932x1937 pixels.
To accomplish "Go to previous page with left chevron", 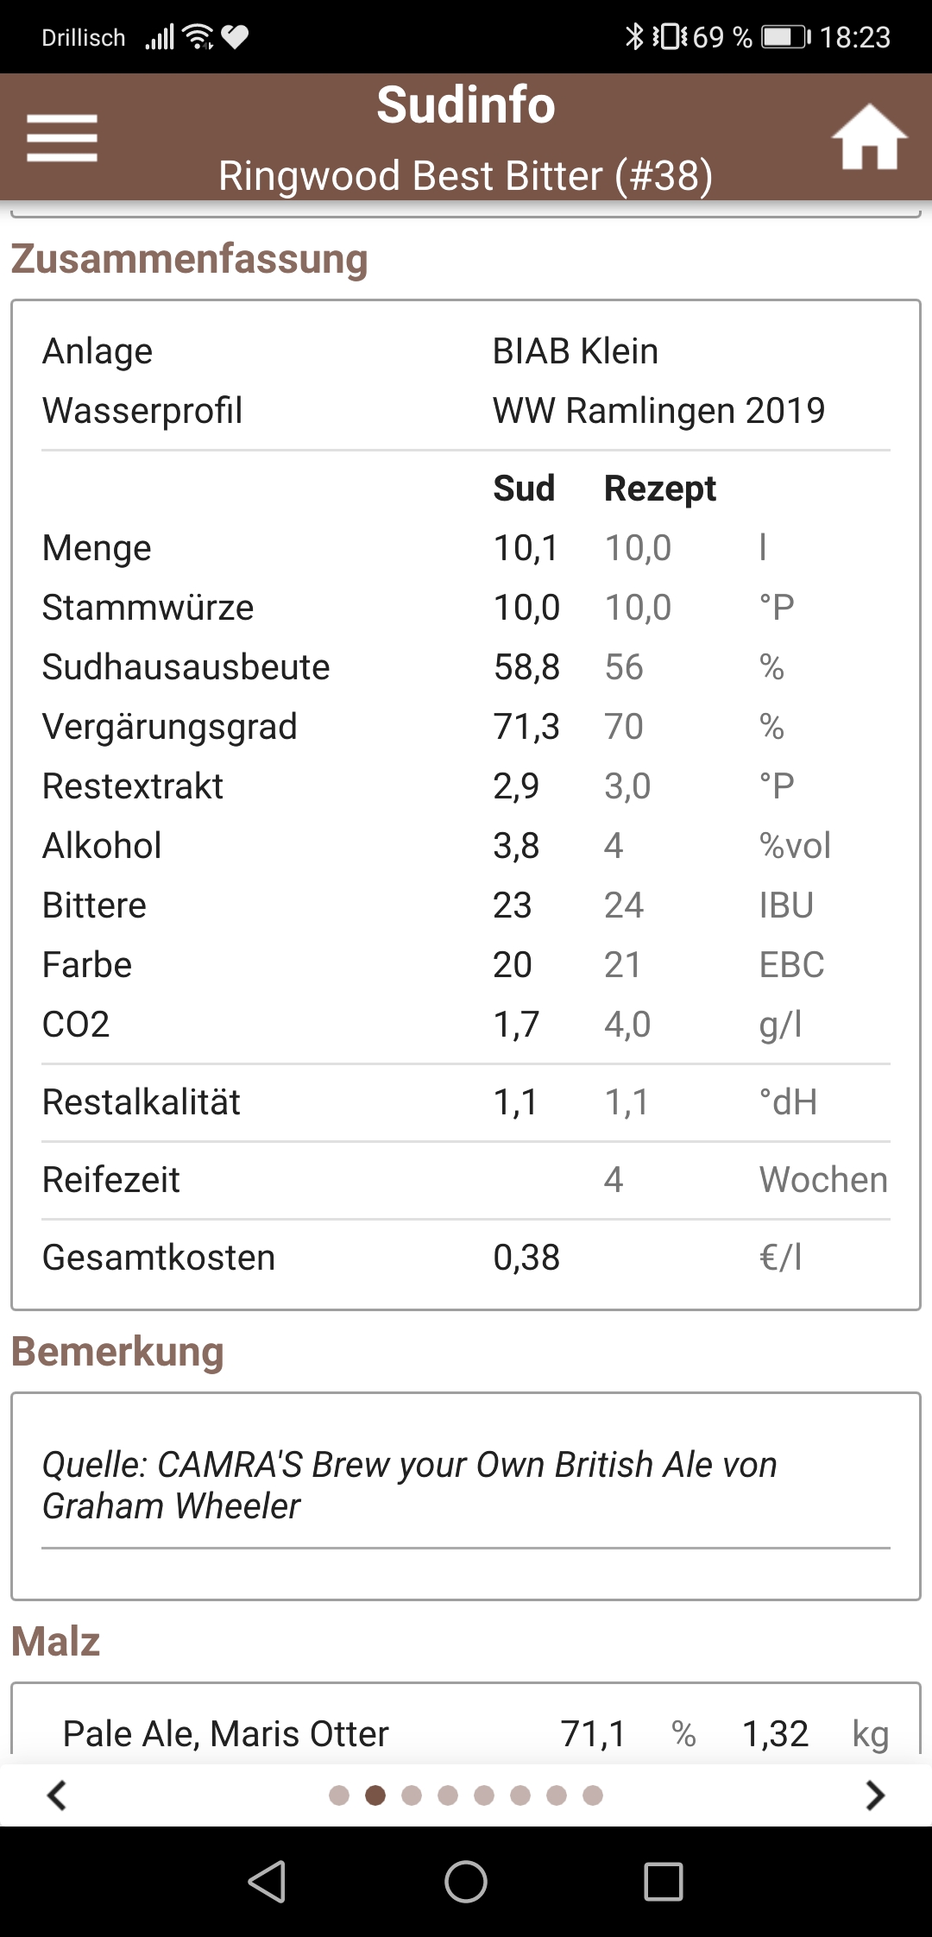I will [x=57, y=1795].
